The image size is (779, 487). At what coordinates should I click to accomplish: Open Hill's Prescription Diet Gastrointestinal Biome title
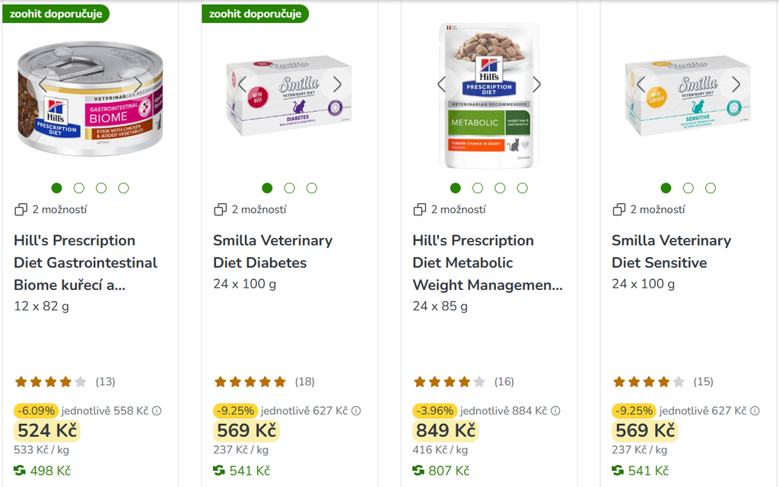click(85, 263)
